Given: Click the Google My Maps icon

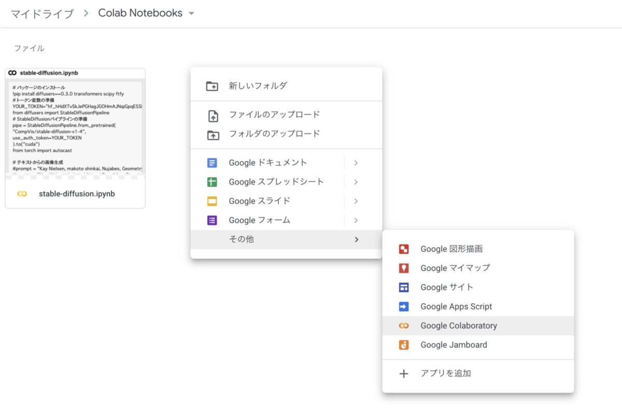Looking at the screenshot, I should click(404, 268).
